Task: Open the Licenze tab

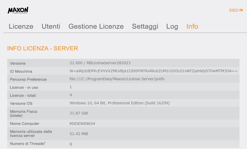Action: click(21, 26)
